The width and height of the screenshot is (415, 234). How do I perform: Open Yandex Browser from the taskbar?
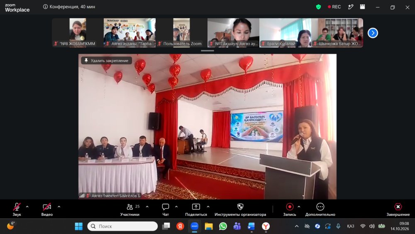266,227
